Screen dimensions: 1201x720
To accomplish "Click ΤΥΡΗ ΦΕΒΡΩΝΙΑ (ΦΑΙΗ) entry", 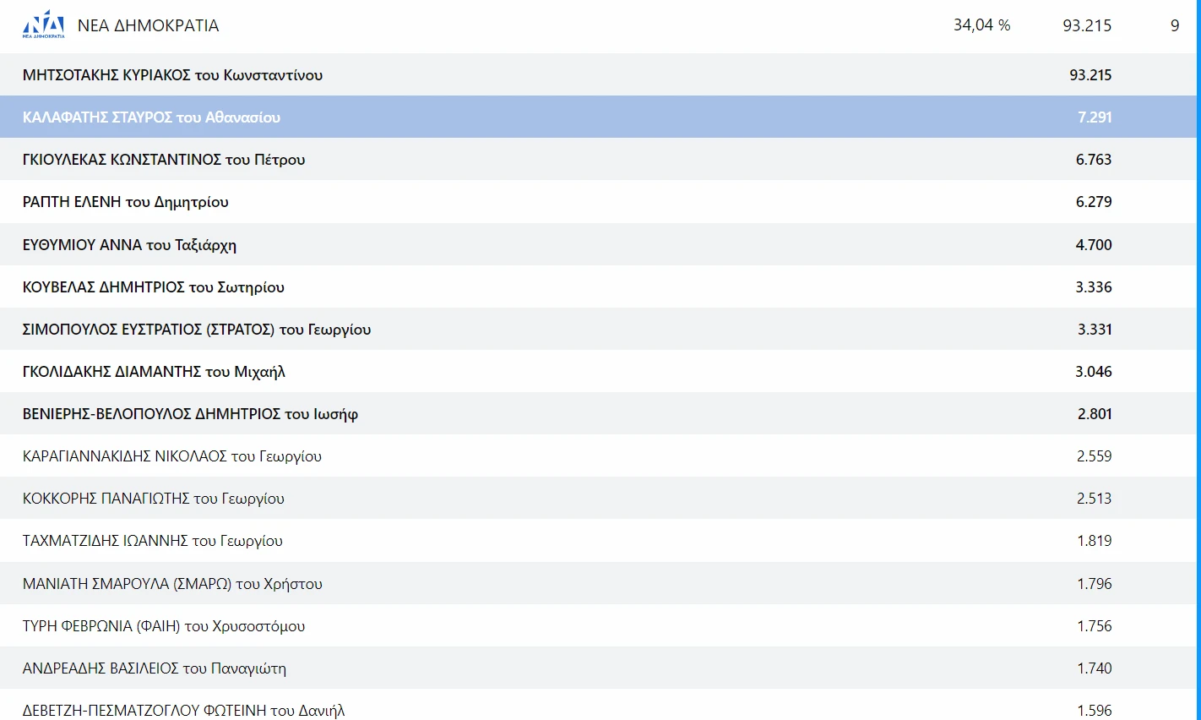I will click(x=164, y=626).
